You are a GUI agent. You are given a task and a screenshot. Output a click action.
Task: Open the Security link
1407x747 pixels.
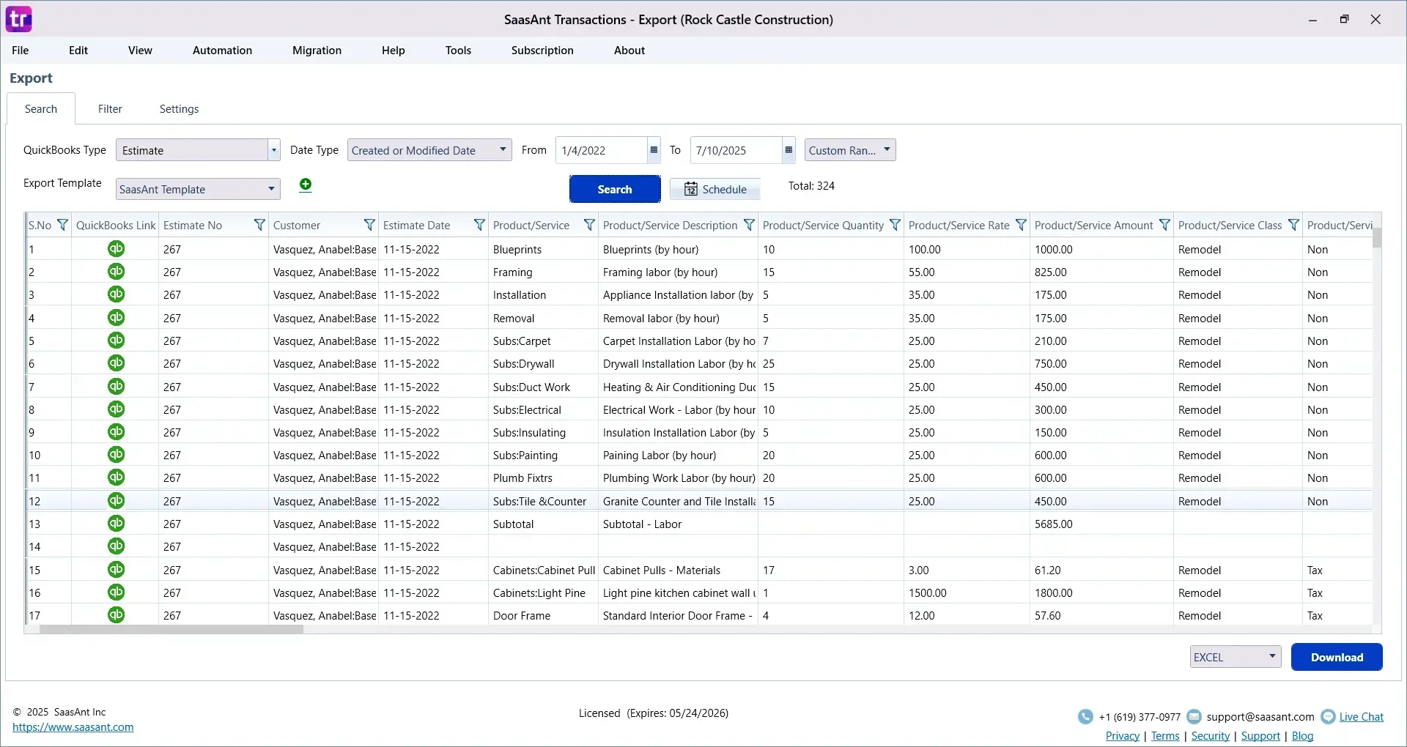point(1211,736)
